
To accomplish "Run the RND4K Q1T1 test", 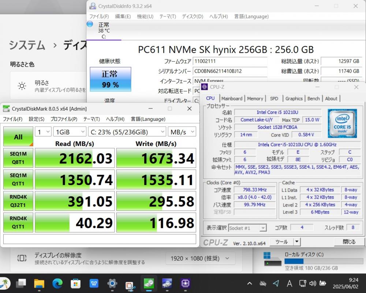I will pyautogui.click(x=18, y=223).
